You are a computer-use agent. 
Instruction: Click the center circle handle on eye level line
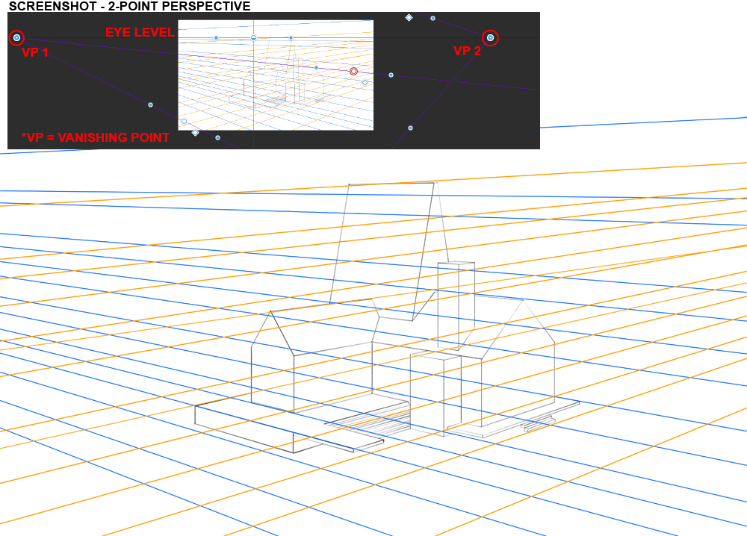(x=253, y=37)
